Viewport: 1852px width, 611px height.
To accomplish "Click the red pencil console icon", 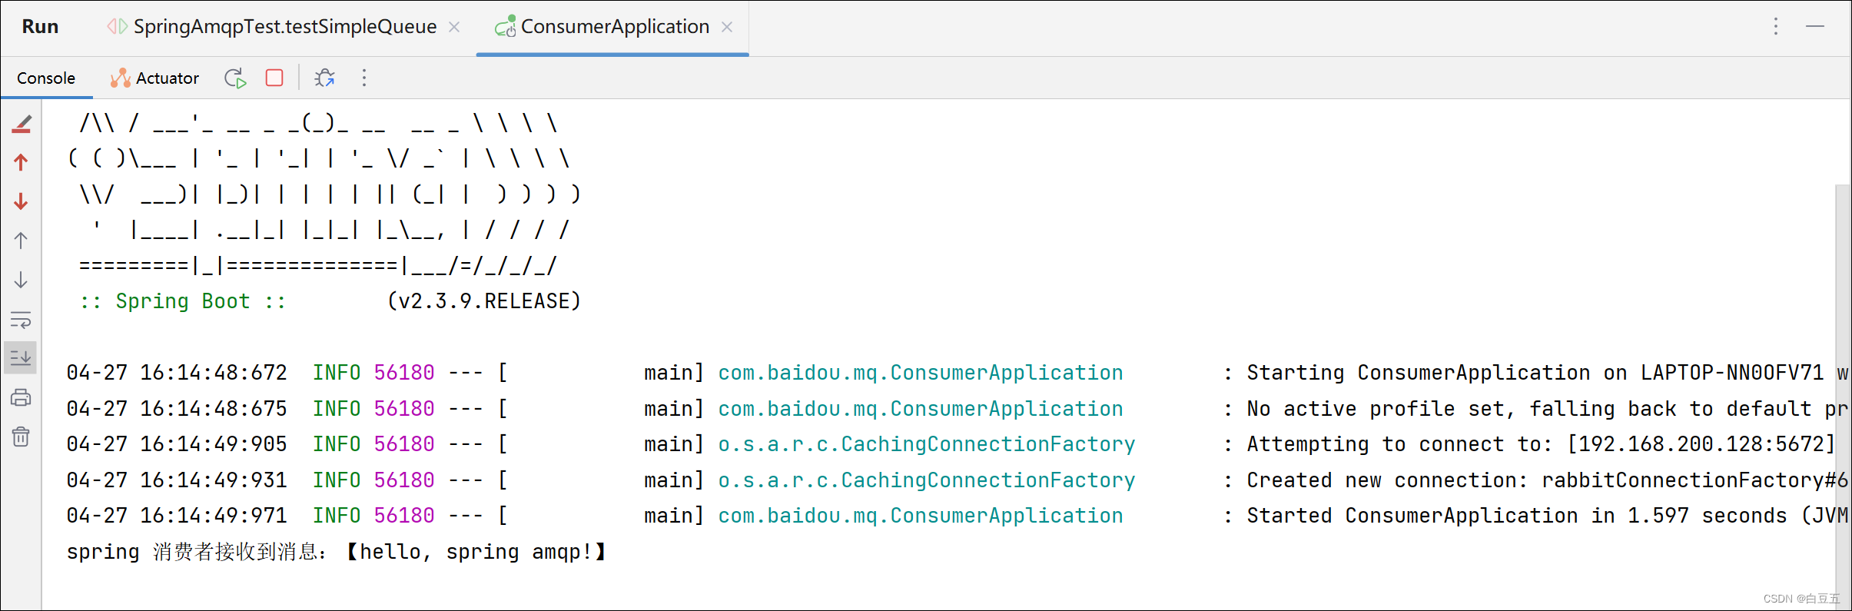I will [x=22, y=125].
